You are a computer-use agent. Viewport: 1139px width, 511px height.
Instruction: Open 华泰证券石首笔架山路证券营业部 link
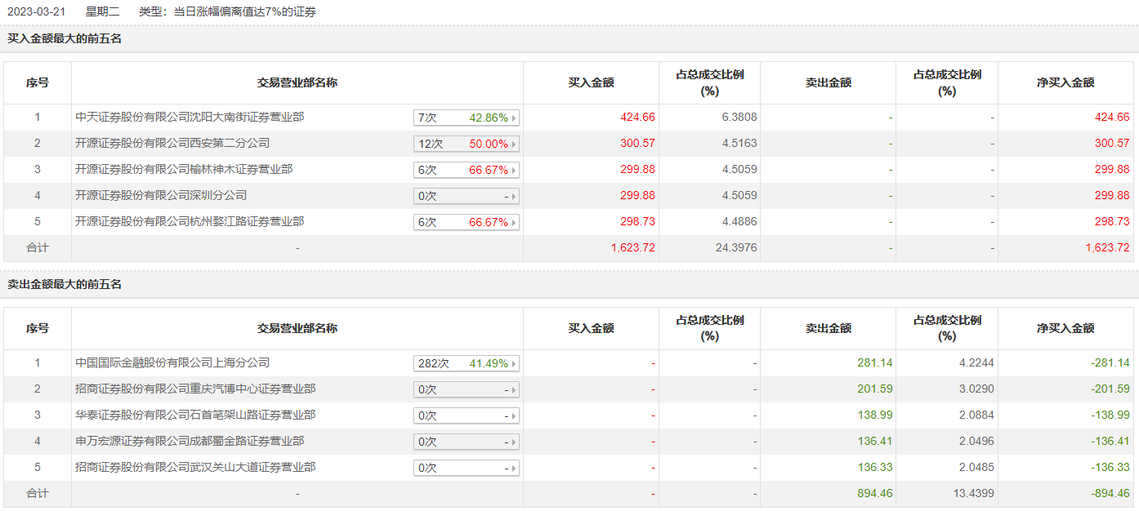click(x=195, y=415)
